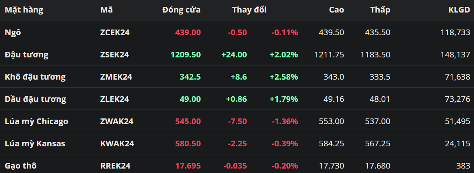The image size is (474, 173).
Task: Open the Dầu đậu tương row
Action: pos(35,99)
